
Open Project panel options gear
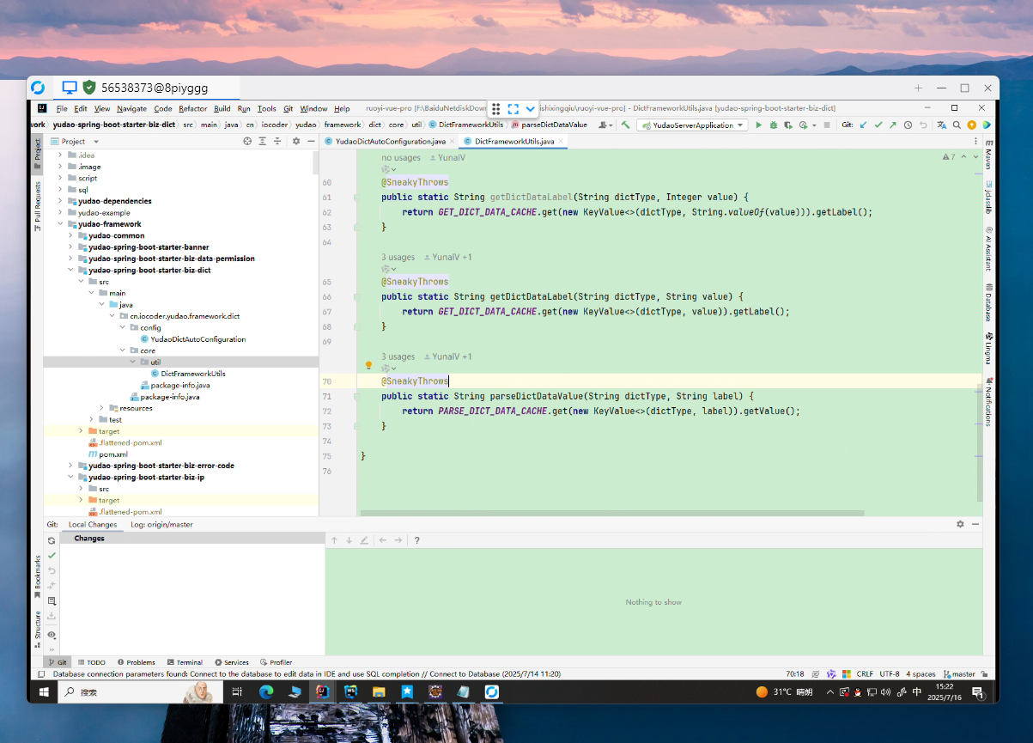click(x=296, y=141)
